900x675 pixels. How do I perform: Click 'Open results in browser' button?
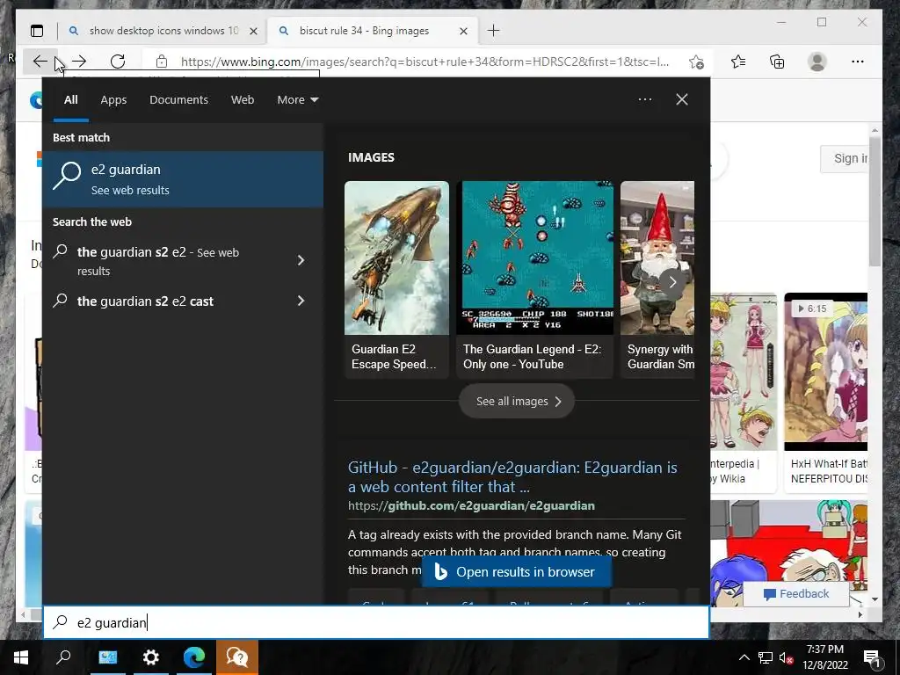(x=517, y=571)
